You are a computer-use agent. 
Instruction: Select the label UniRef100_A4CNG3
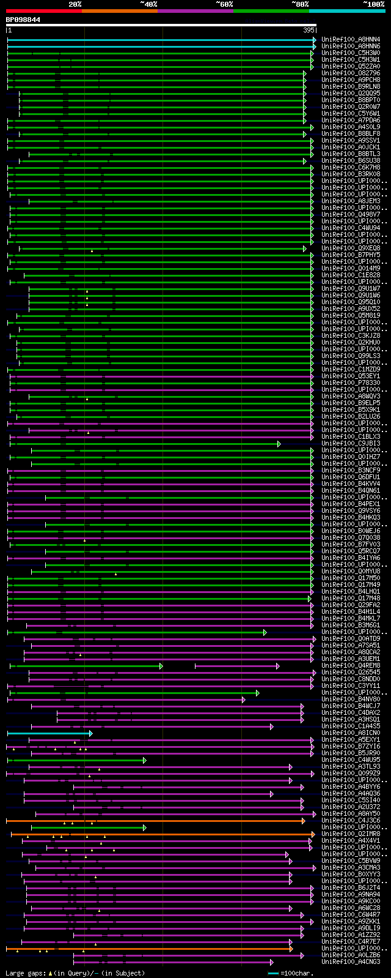351,961
